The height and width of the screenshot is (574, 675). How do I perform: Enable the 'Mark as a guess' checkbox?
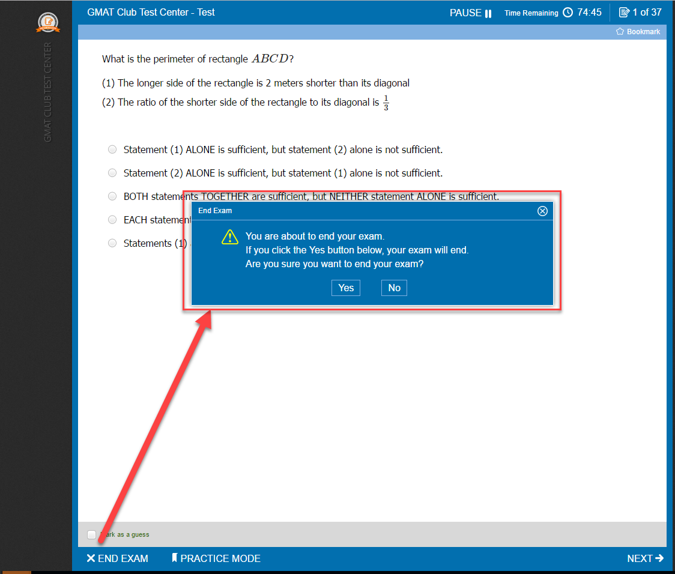pos(91,534)
